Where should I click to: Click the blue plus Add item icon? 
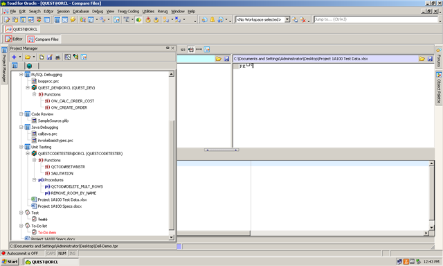coord(14,57)
